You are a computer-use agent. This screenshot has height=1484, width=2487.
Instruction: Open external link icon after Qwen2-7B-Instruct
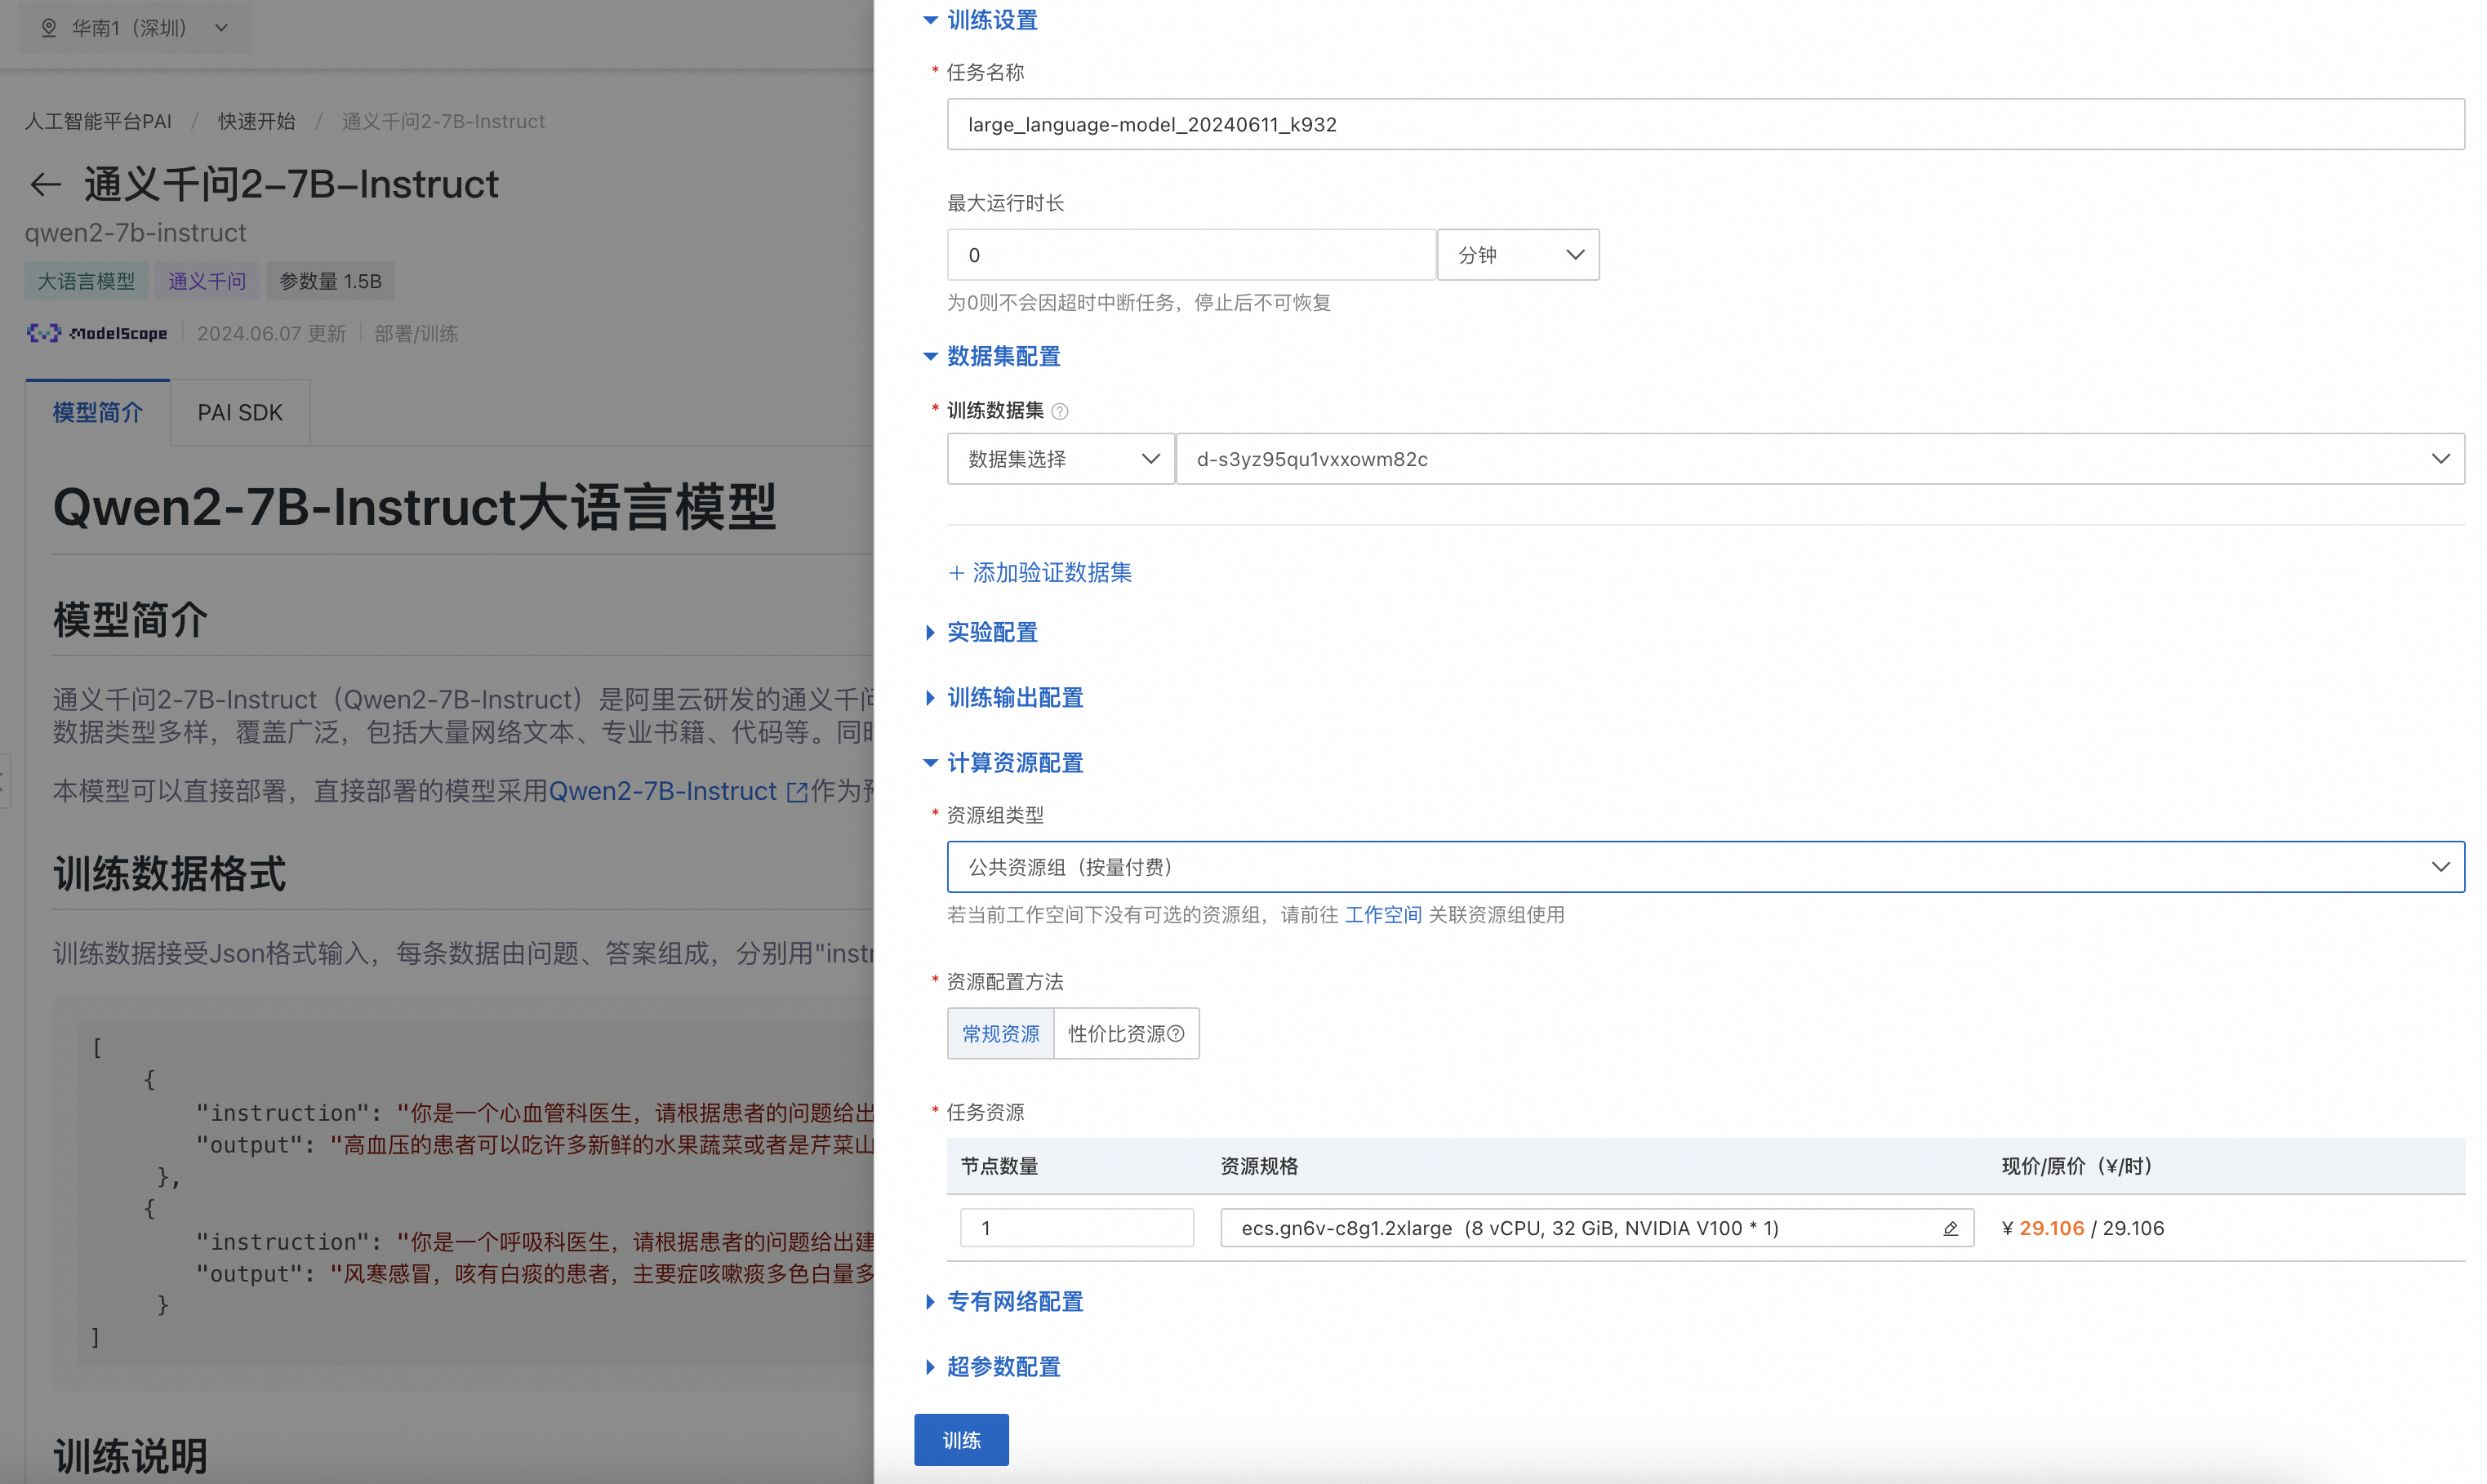pyautogui.click(x=797, y=792)
